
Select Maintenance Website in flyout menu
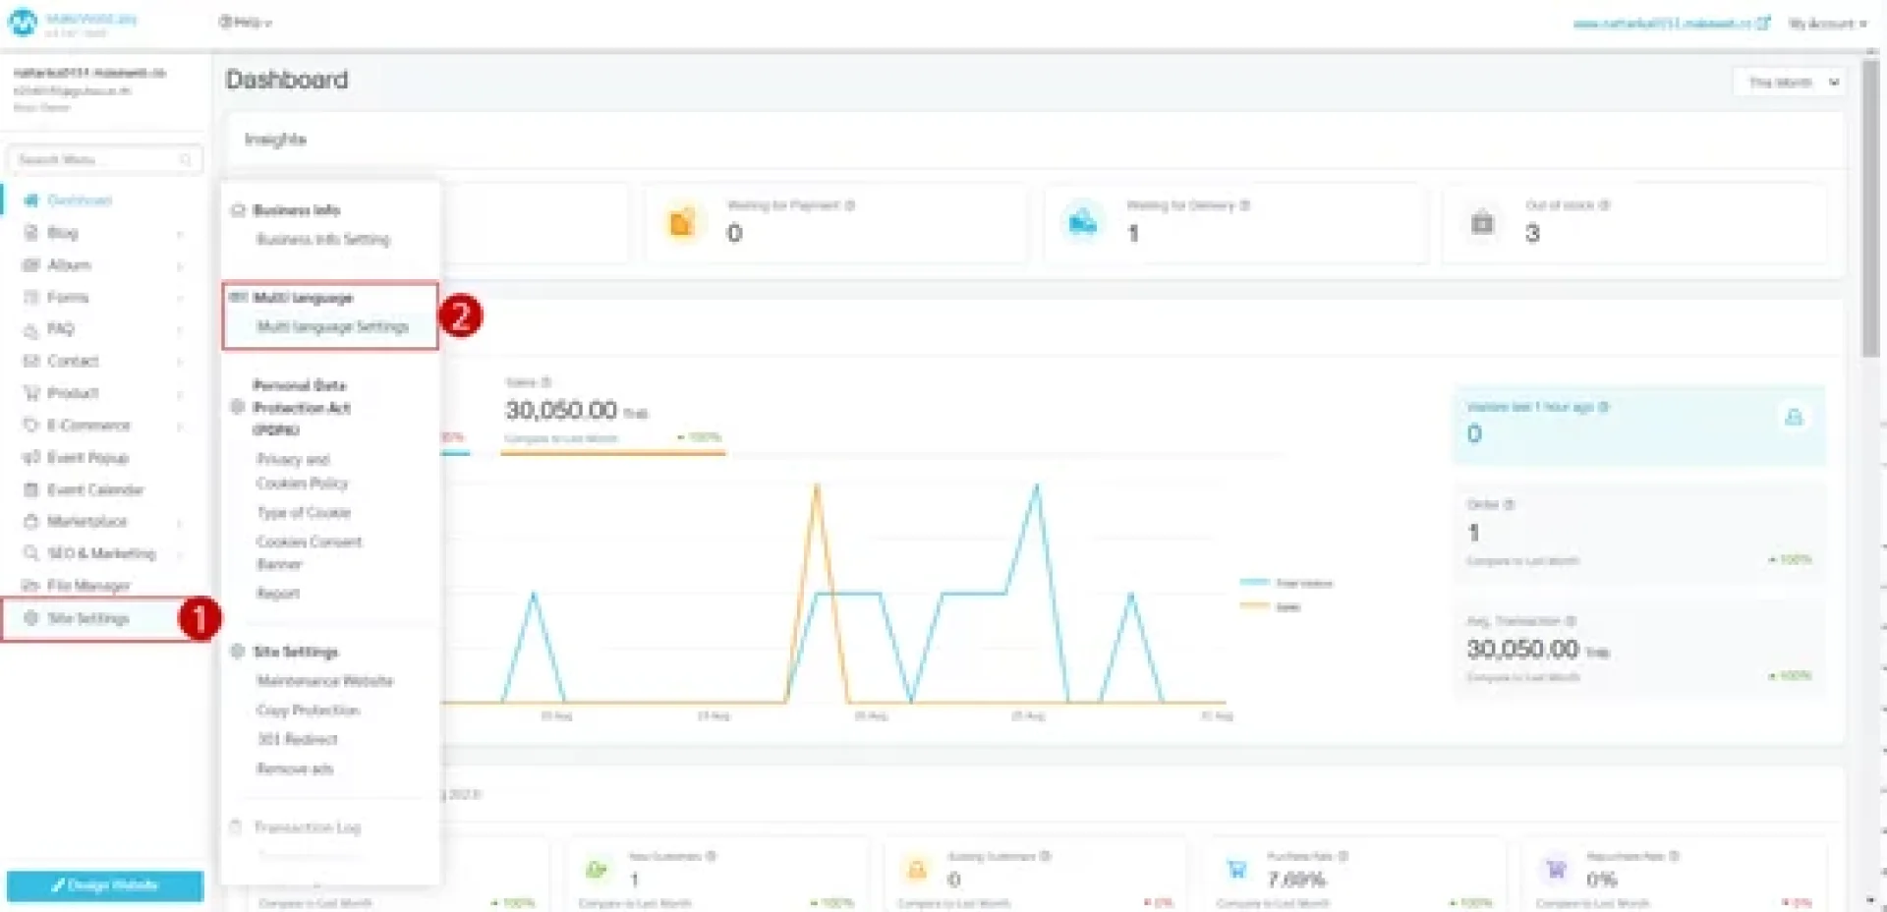click(324, 680)
